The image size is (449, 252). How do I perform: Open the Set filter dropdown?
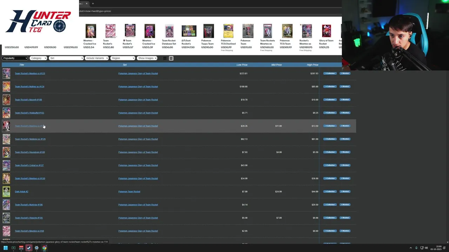click(x=66, y=58)
